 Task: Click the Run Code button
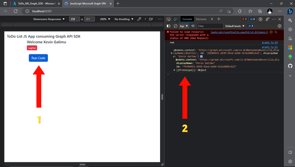pyautogui.click(x=39, y=58)
